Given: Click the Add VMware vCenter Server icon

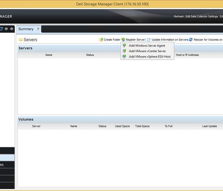Looking at the screenshot, I should click(x=124, y=51).
